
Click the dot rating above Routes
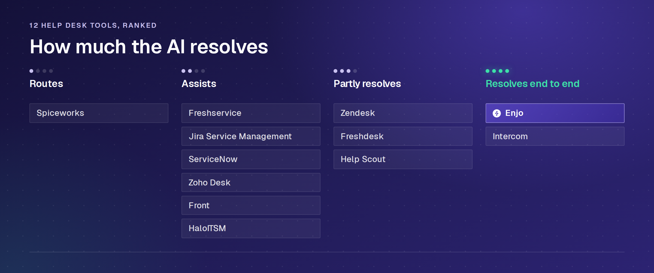(x=41, y=71)
